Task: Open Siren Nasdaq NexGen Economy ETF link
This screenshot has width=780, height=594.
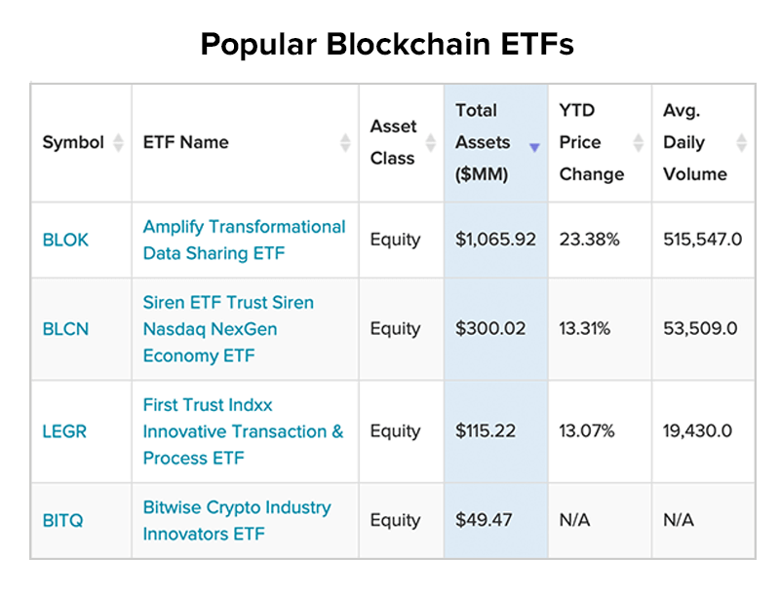Action: (228, 329)
